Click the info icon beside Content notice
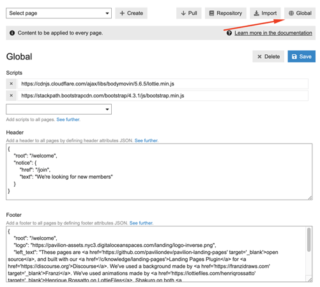Image resolution: width=320 pixels, height=287 pixels. click(x=12, y=33)
